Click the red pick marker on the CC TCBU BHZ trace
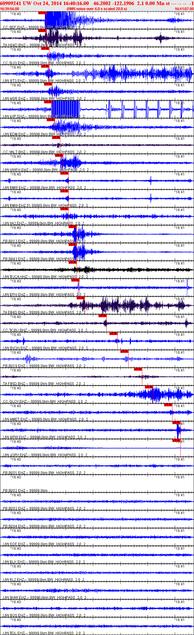194x635 pixels. (x=103, y=316)
